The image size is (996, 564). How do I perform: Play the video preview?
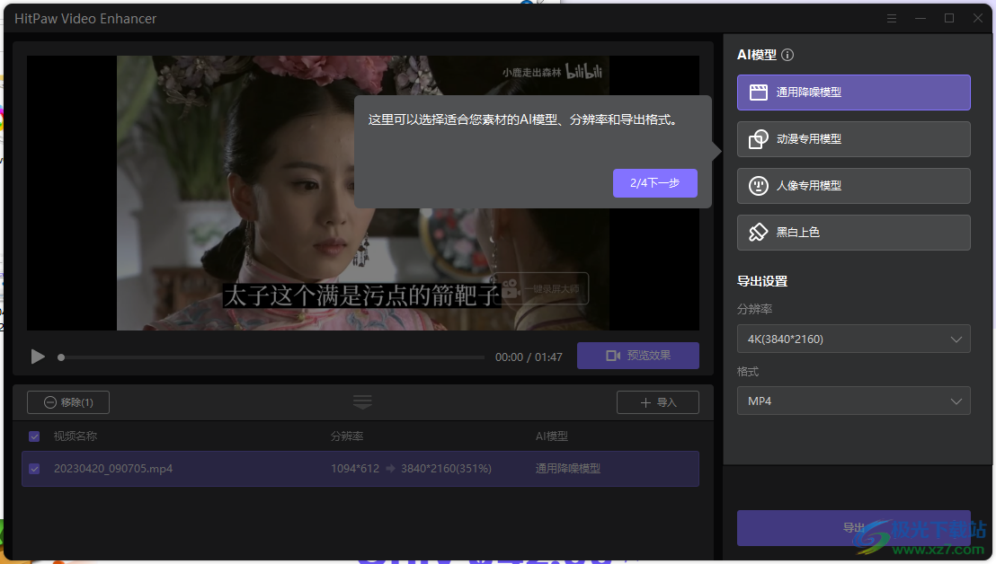click(x=38, y=357)
